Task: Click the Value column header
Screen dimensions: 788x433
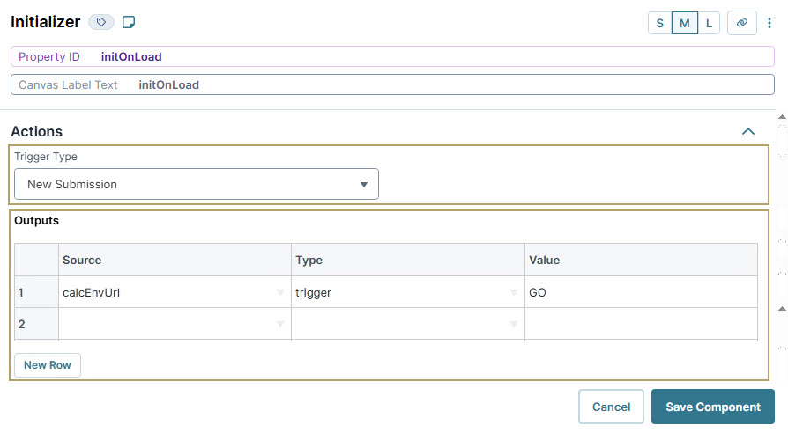Action: [x=641, y=260]
